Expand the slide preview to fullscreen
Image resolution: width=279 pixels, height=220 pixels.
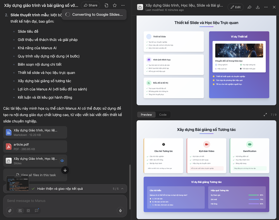[265, 115]
